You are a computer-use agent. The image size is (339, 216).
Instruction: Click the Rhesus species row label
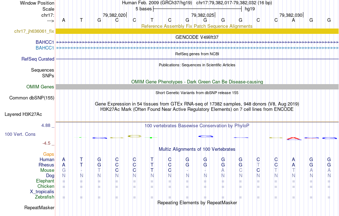[46, 165]
